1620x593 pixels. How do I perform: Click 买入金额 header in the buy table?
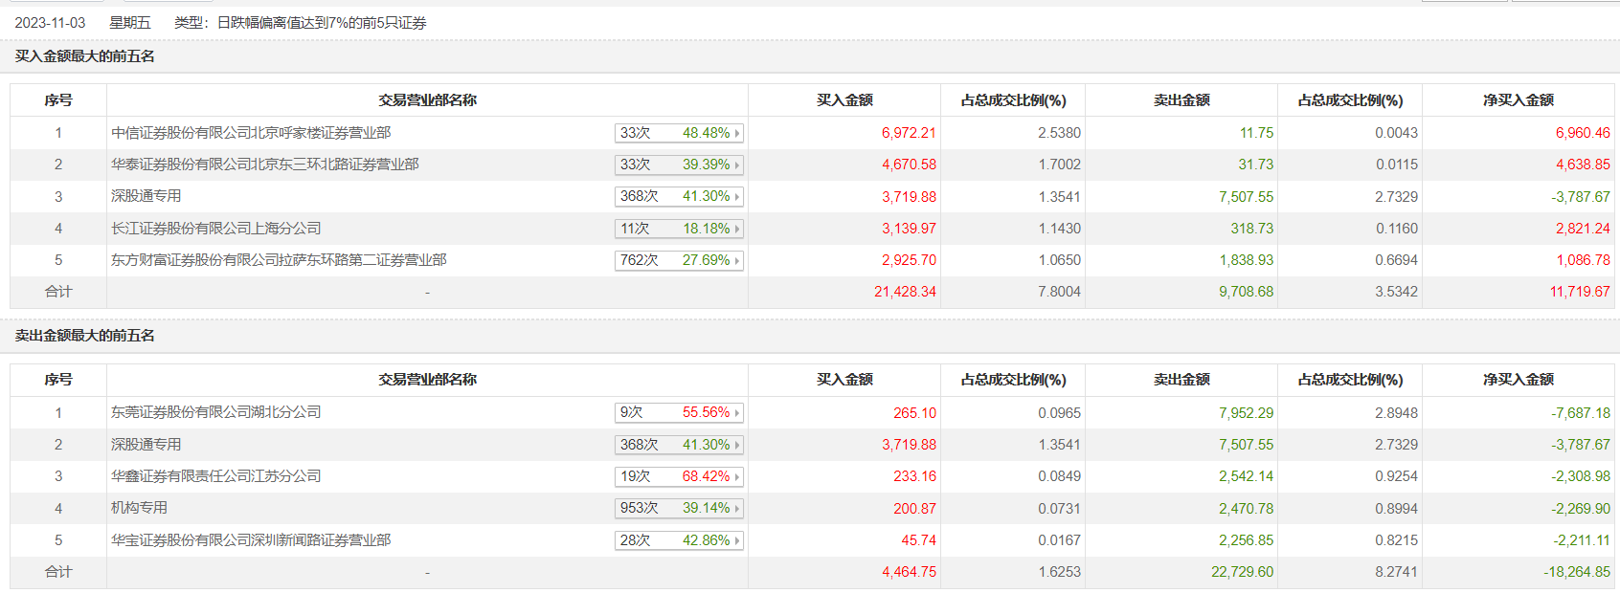[844, 100]
